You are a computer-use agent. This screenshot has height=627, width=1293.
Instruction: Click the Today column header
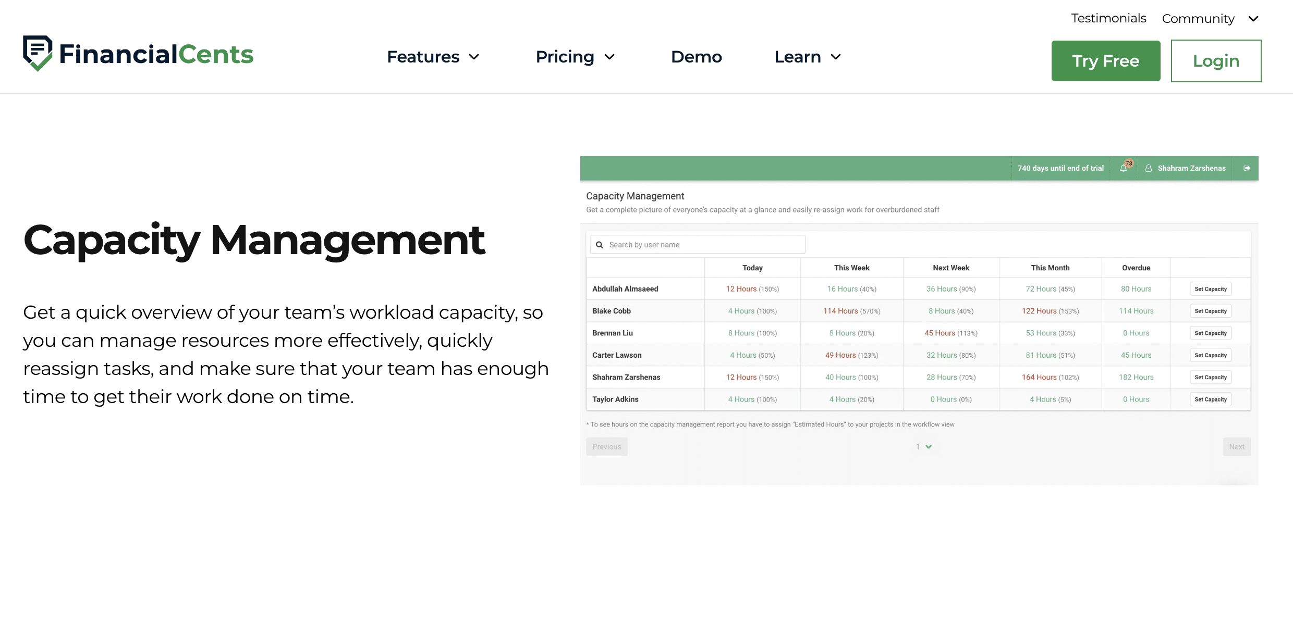click(752, 268)
